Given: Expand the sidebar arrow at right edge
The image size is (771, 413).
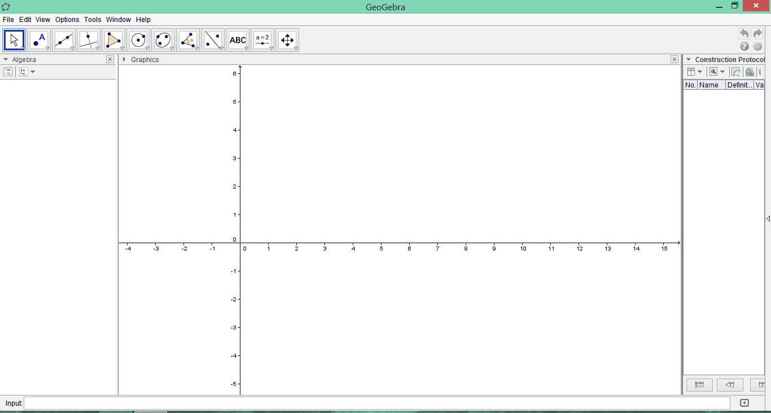Looking at the screenshot, I should click(768, 218).
